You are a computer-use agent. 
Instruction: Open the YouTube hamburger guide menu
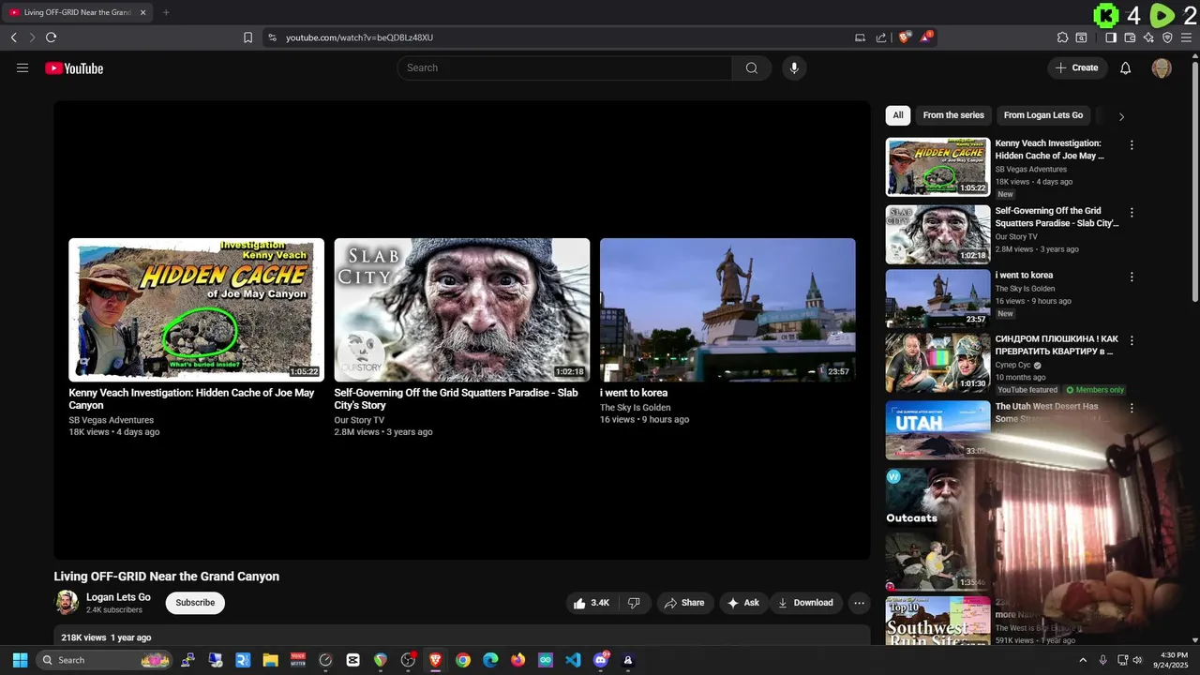[x=22, y=67]
